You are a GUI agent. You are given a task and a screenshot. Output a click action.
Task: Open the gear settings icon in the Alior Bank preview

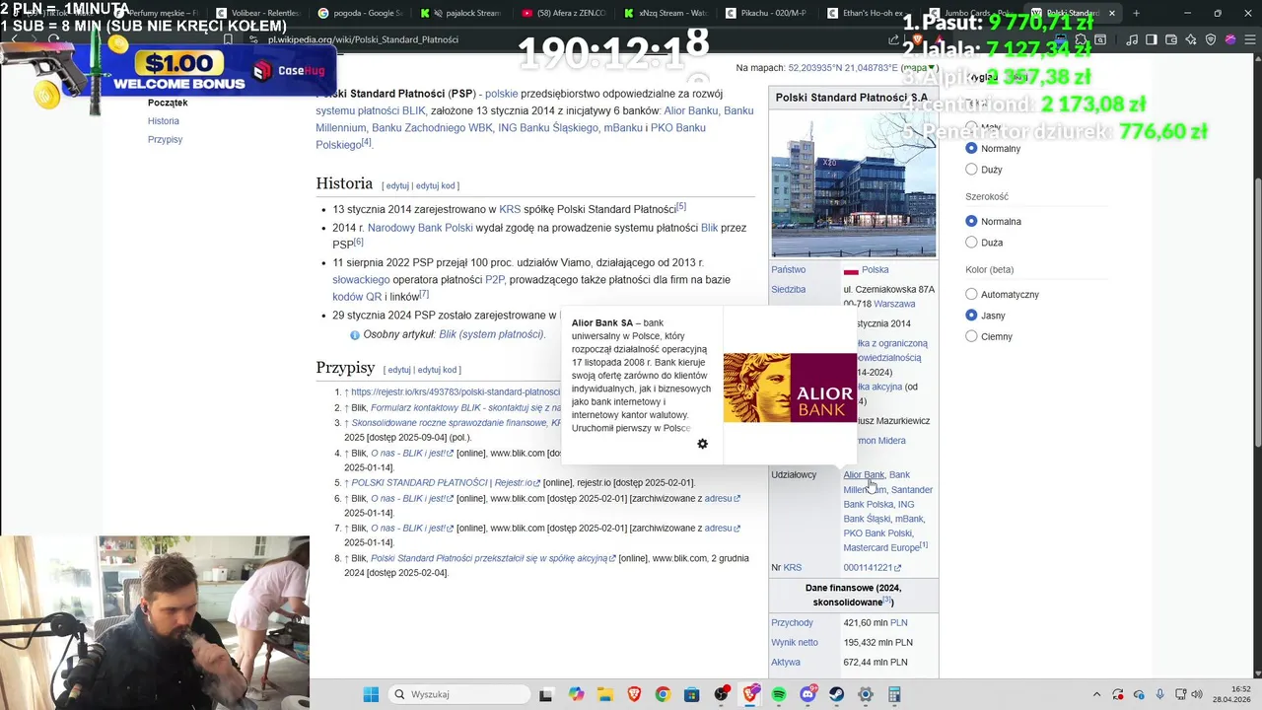(702, 444)
